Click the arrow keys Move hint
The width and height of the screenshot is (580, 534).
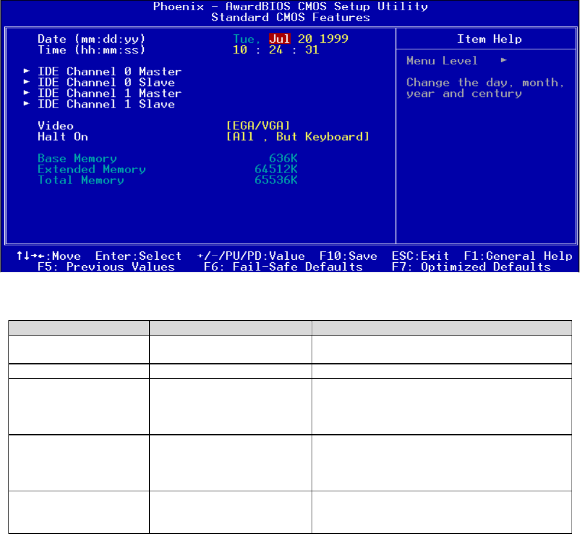[49, 256]
